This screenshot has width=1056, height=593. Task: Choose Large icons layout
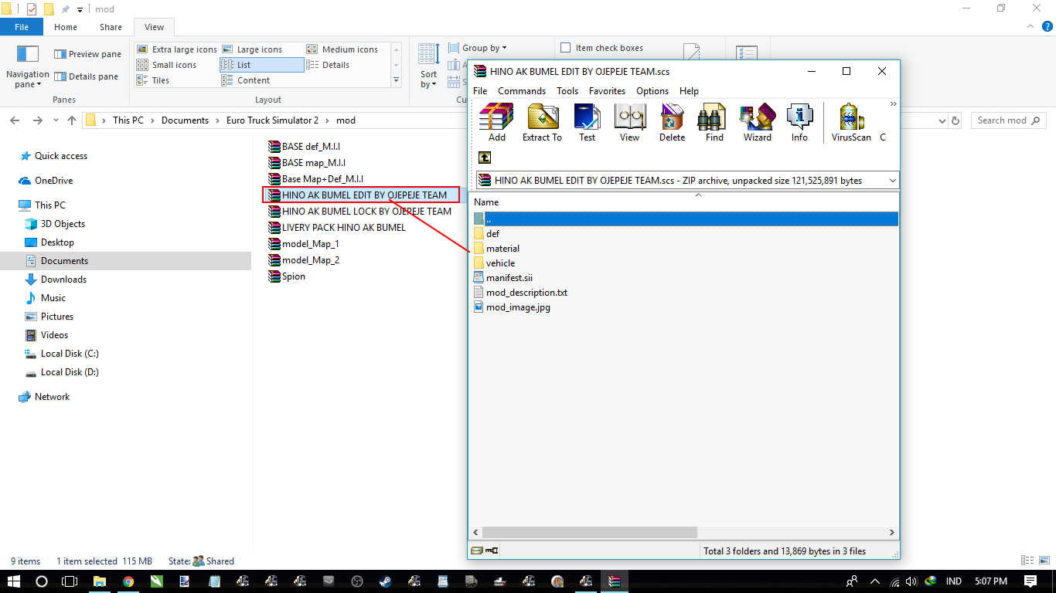[252, 49]
